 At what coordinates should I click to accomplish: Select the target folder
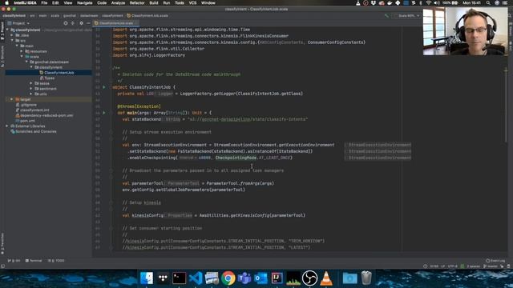coord(23,99)
